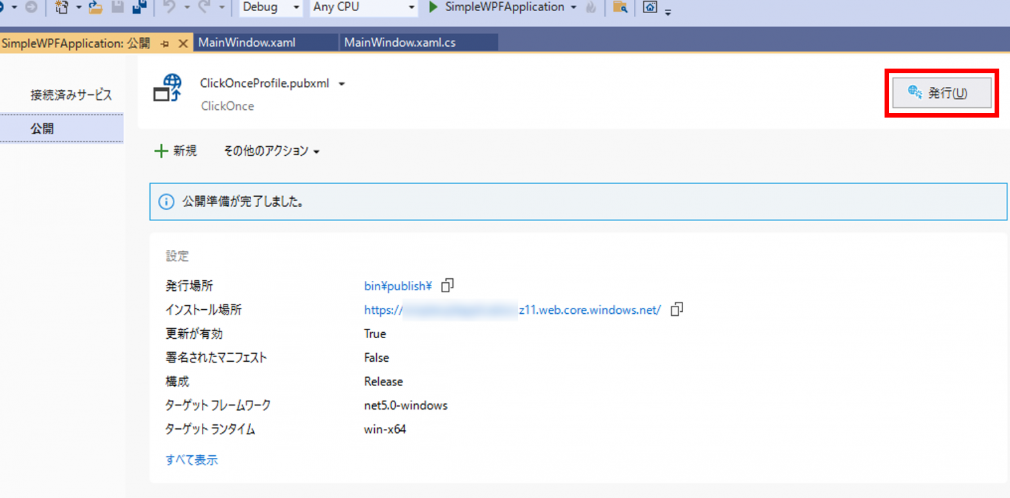Click the bin¥publish¥ folder link
Viewport: 1010px width, 498px height.
click(396, 286)
